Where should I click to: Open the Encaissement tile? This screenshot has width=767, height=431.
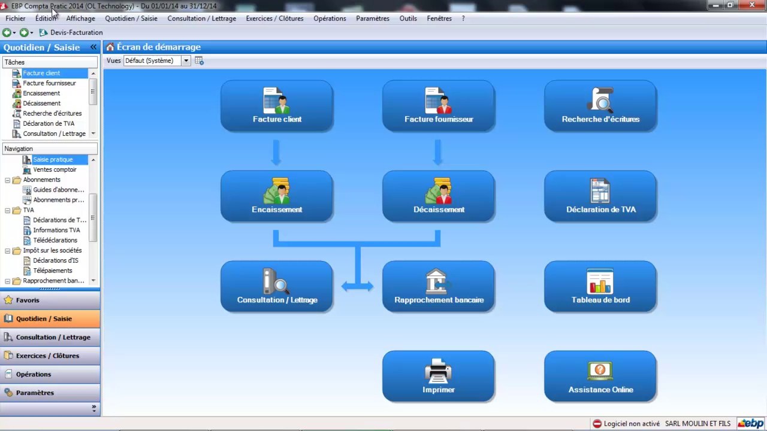tap(277, 196)
